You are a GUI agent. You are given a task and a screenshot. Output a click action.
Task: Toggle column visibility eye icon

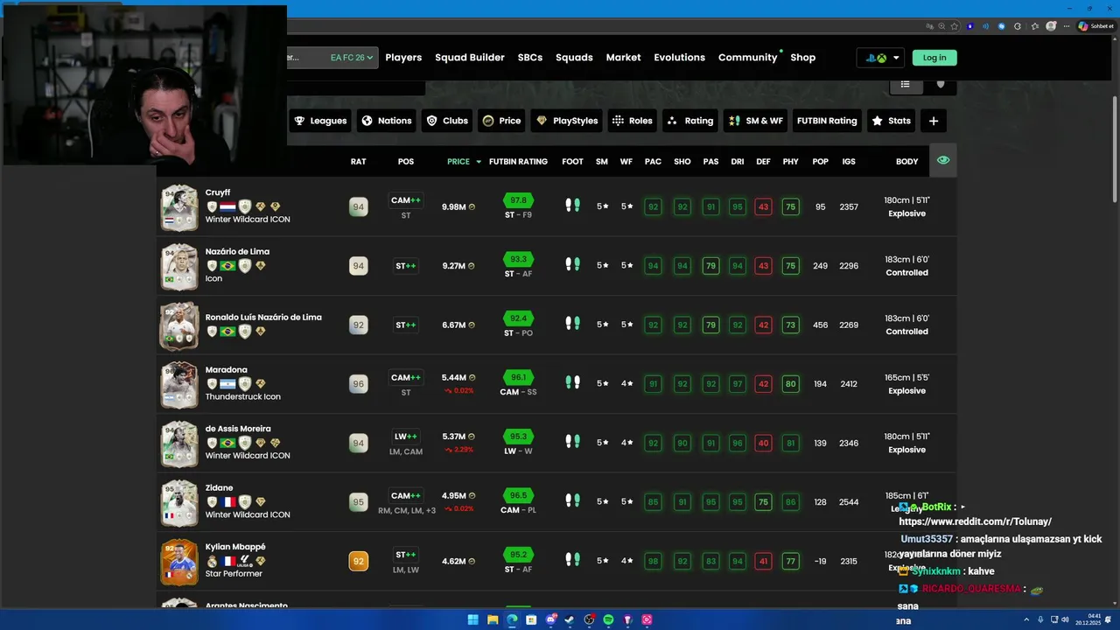click(x=942, y=161)
